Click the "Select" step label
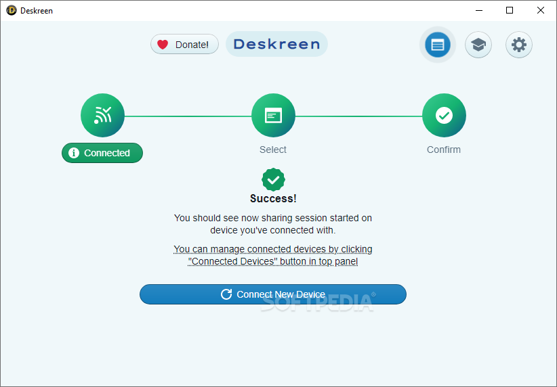The image size is (557, 387). pyautogui.click(x=273, y=150)
